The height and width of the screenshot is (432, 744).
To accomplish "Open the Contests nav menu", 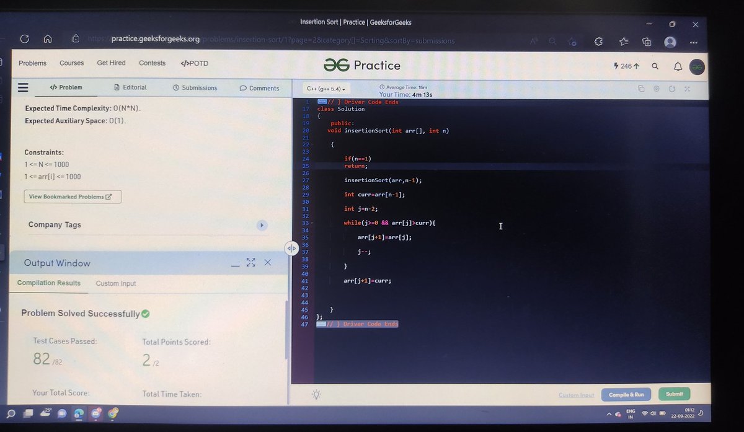I will 152,63.
